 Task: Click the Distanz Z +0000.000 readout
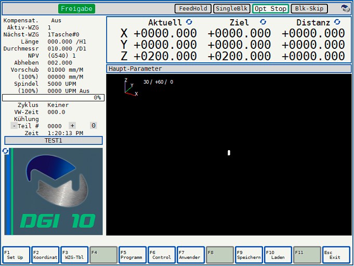313,56
